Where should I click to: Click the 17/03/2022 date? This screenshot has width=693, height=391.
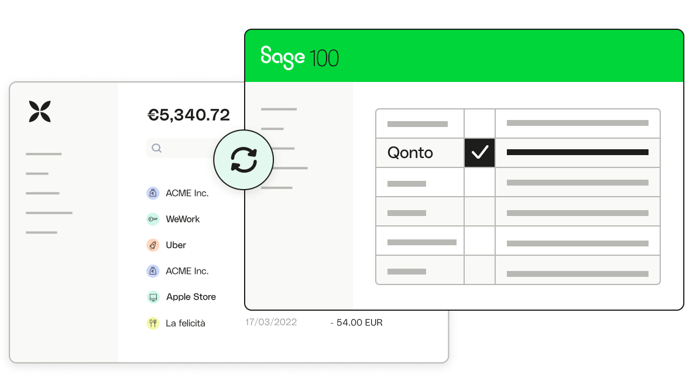tap(271, 322)
